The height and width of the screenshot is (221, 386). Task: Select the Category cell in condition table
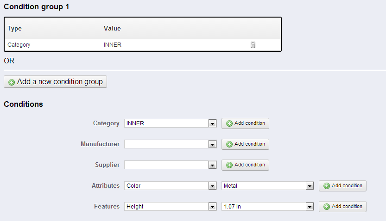tap(19, 45)
